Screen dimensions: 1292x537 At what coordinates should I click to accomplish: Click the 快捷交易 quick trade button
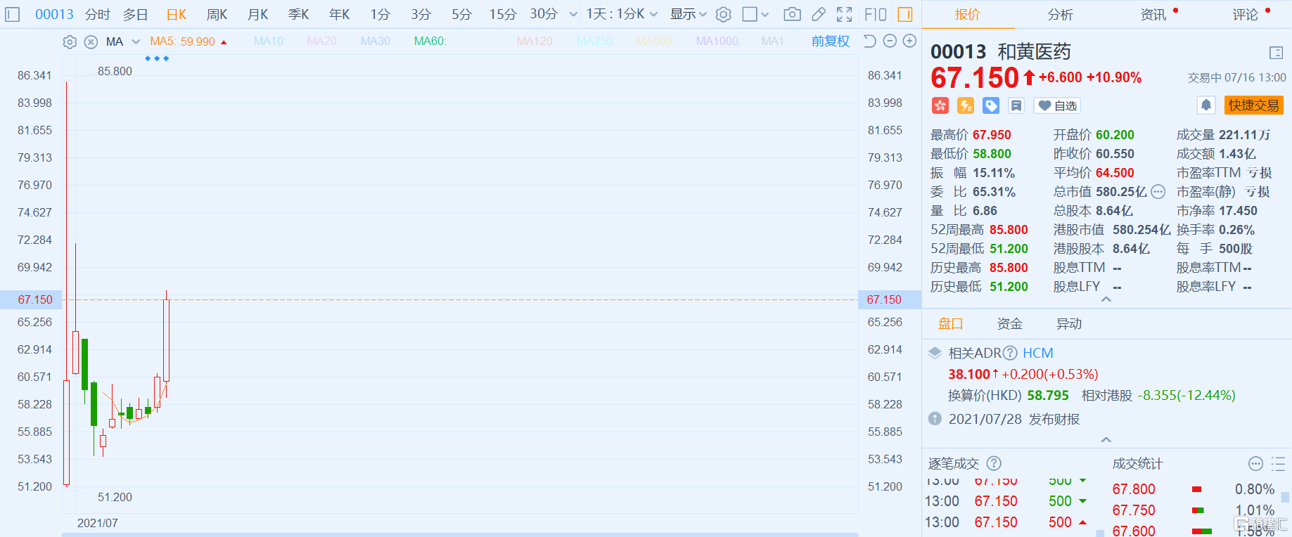(1254, 105)
